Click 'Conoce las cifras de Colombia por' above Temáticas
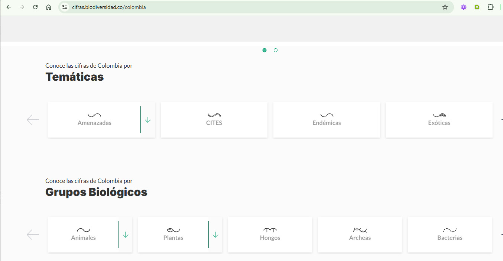The image size is (503, 261). point(89,66)
